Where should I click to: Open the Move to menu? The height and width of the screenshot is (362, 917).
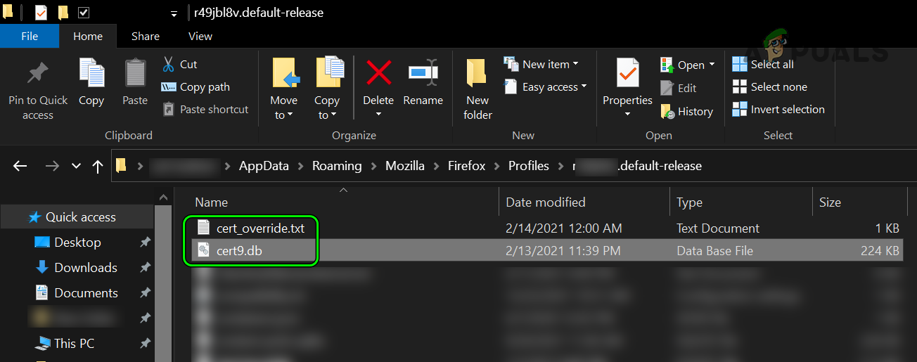click(284, 89)
